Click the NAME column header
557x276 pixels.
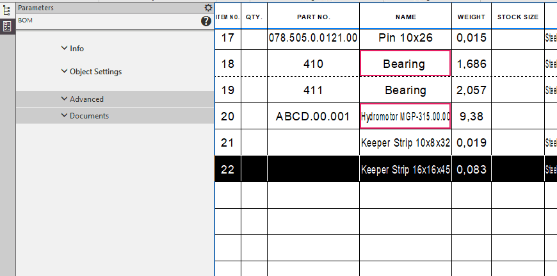[x=405, y=17]
